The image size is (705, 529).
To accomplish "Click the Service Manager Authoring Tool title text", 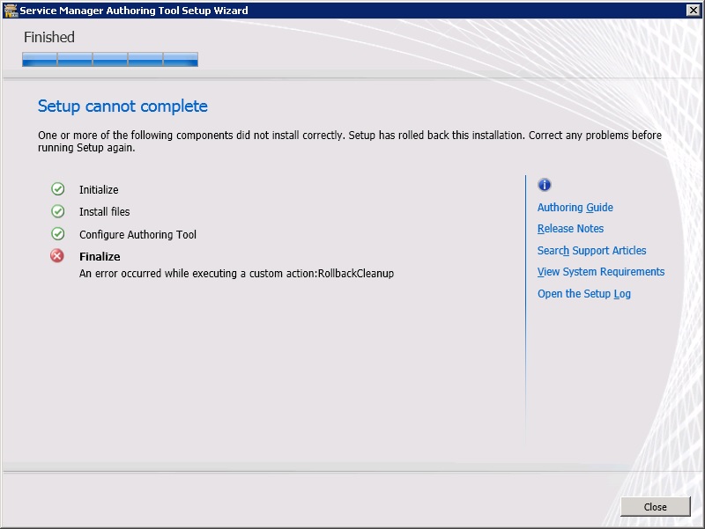I will pos(134,11).
